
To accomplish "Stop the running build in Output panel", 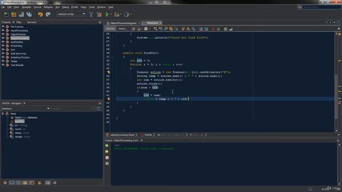I will click(107, 158).
